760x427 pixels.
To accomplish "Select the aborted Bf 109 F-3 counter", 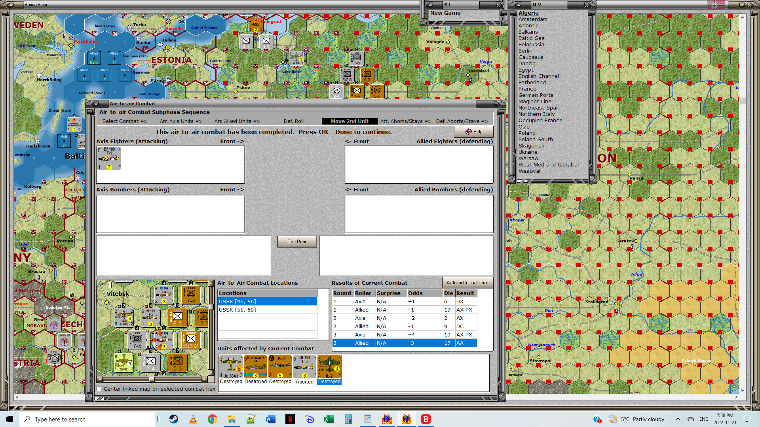I will 304,367.
